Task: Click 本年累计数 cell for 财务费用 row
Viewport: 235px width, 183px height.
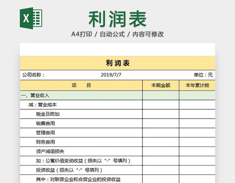Action: [x=197, y=142]
